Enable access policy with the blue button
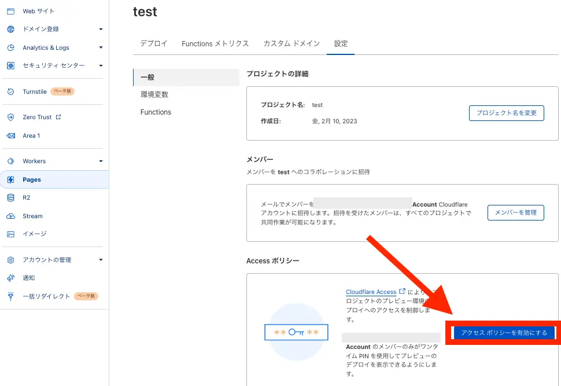This screenshot has height=386, width=561. pos(504,333)
